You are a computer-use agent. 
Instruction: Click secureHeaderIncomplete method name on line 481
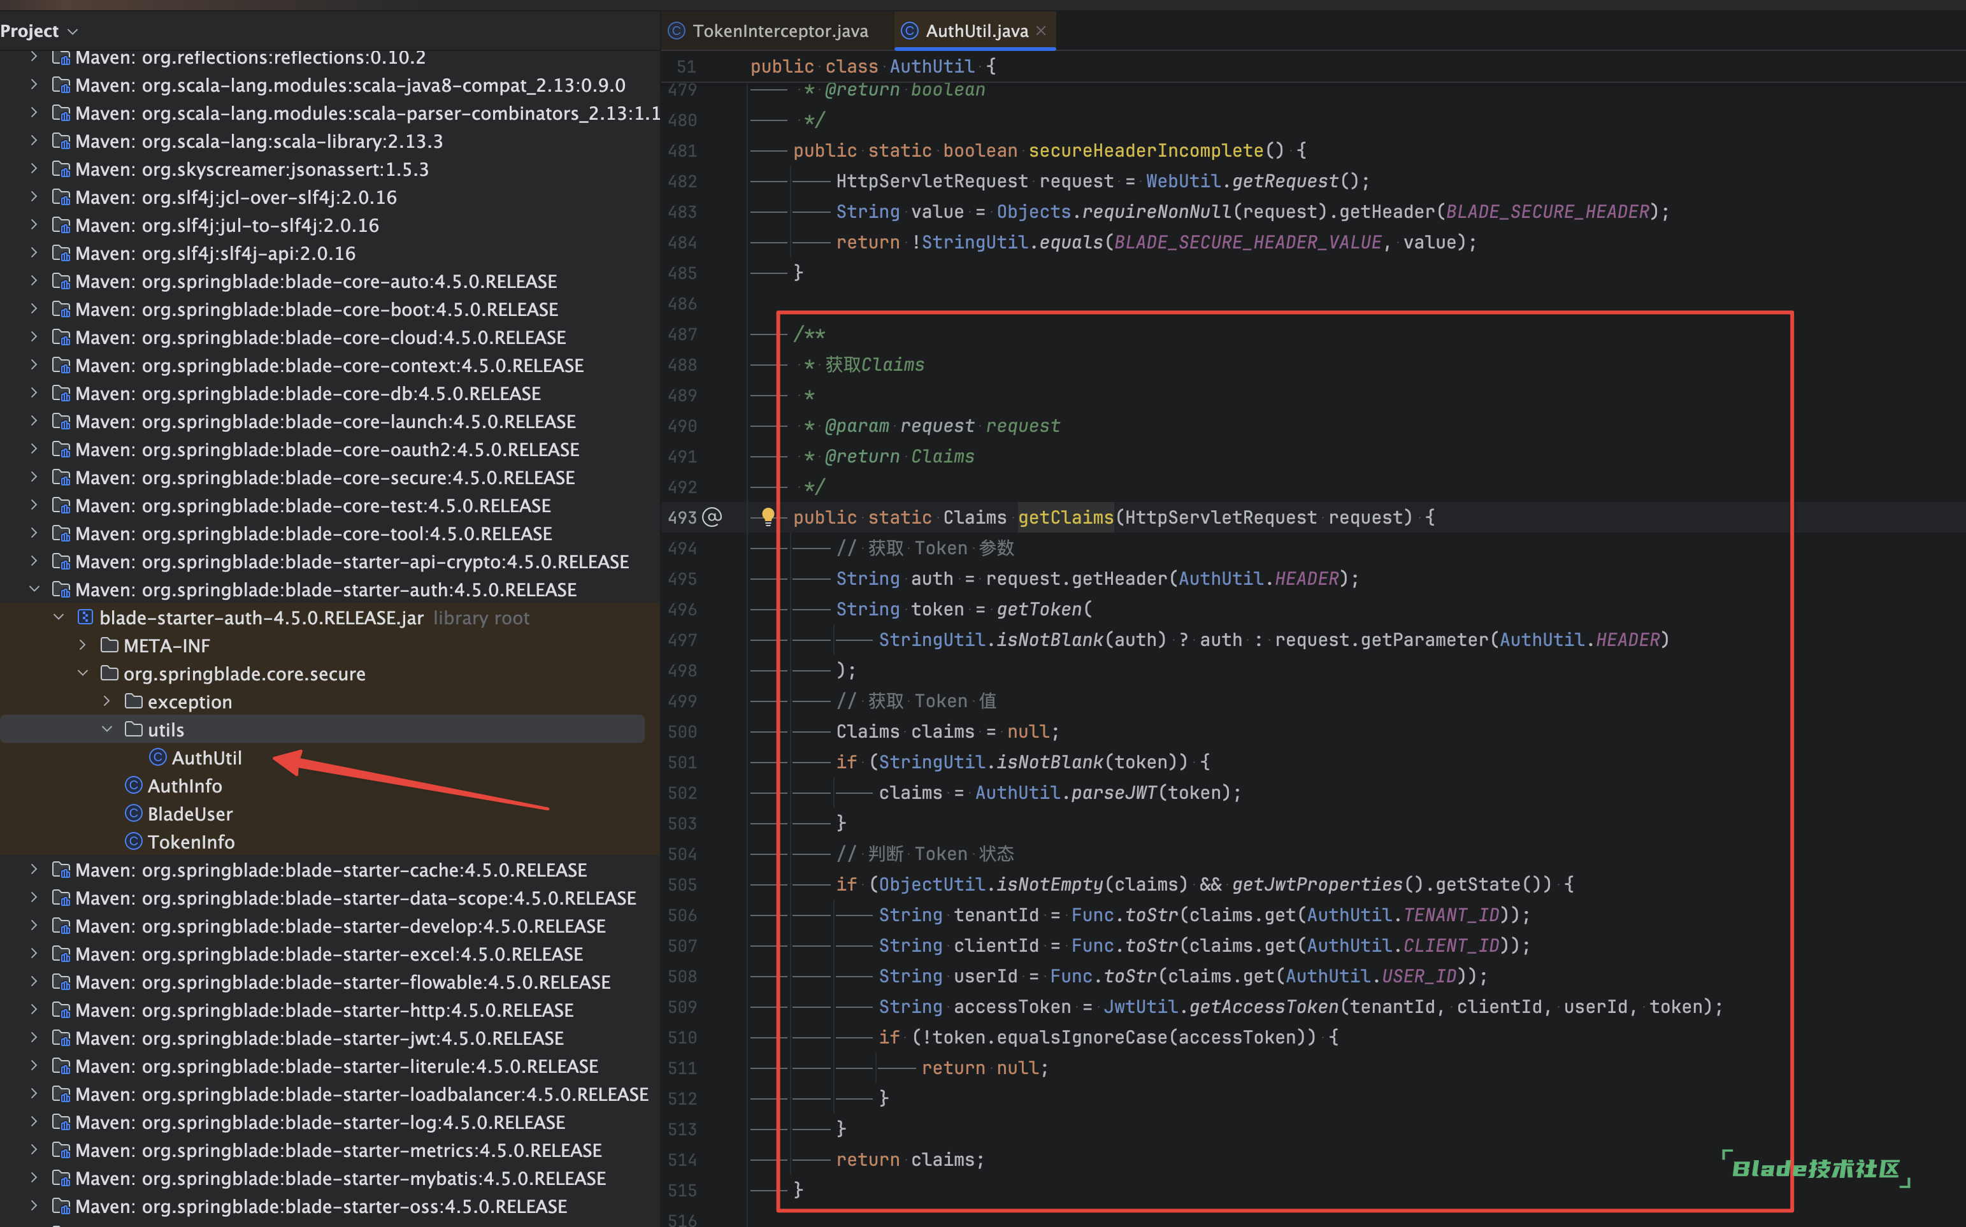pyautogui.click(x=1145, y=150)
